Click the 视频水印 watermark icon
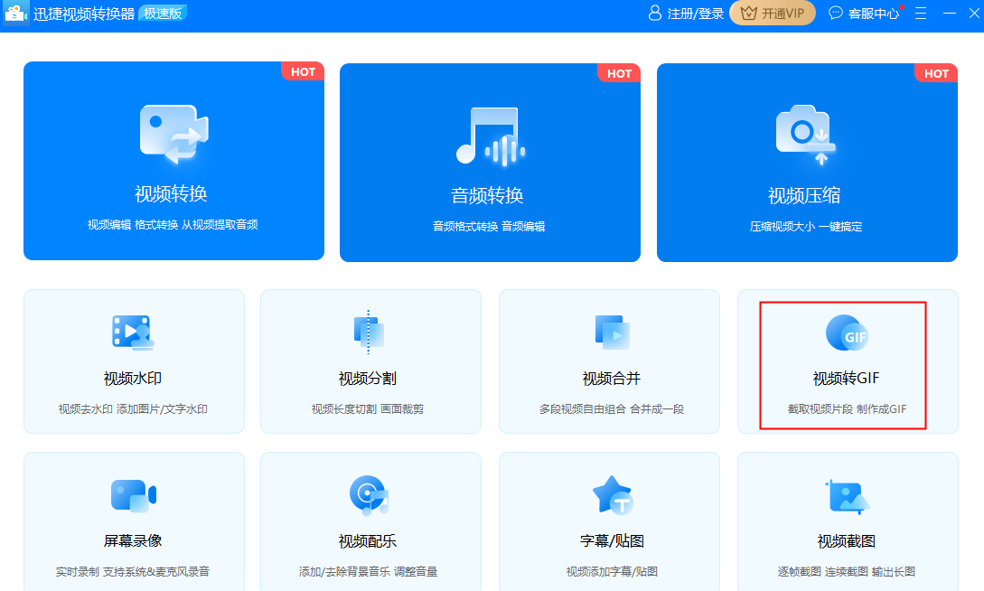 pos(133,332)
